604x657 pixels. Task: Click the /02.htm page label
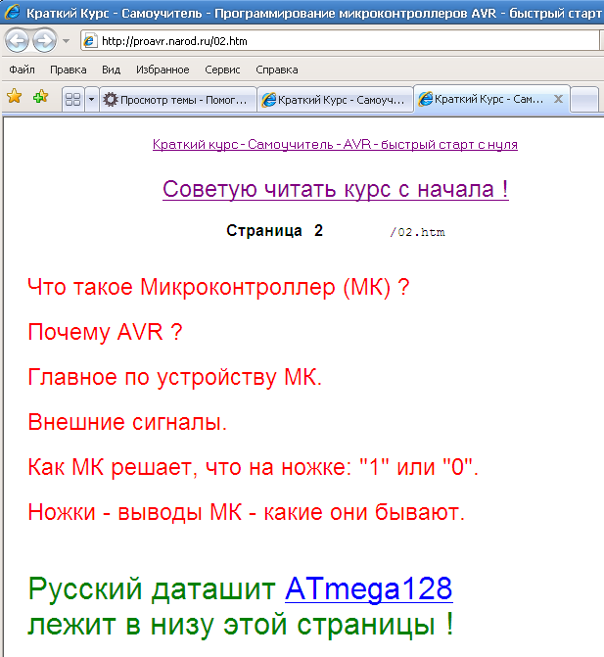pos(417,232)
